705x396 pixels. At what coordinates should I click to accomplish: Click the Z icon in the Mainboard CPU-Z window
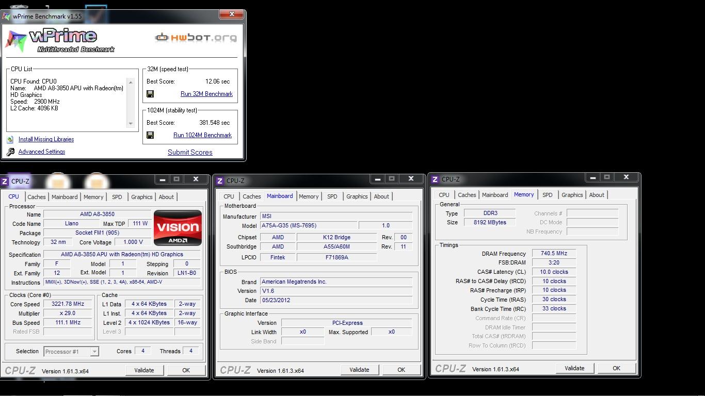pos(220,180)
